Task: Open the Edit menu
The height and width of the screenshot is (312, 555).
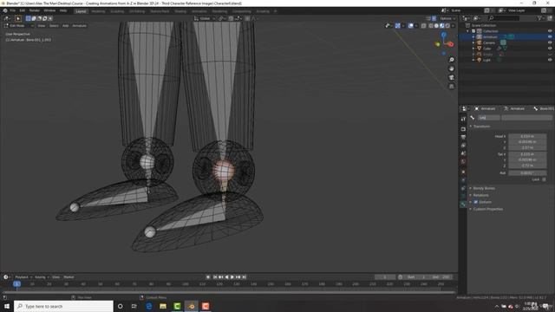Action: click(22, 10)
